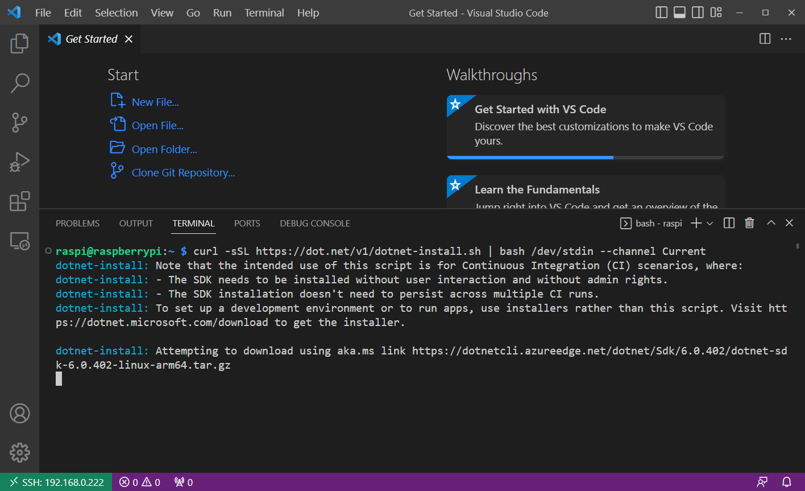The image size is (805, 491).
Task: Open the Search view icon
Action: 19,83
